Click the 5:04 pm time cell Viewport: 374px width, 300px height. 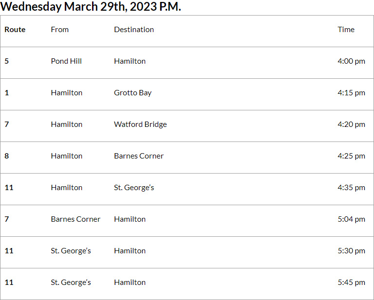[351, 219]
